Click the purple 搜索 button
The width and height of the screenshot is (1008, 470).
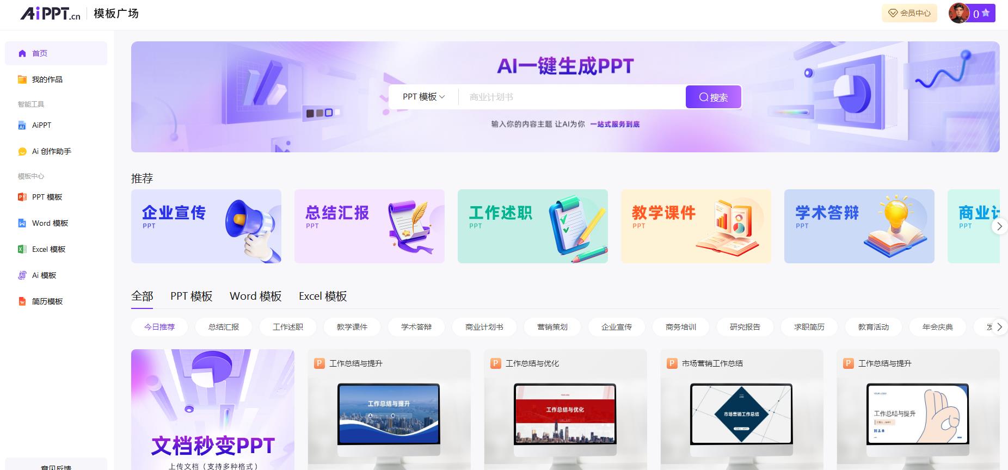(713, 97)
